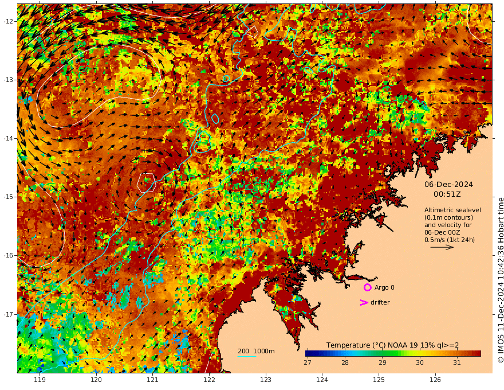Click the '200 1000m' depth label
The image size is (504, 390).
[x=256, y=351]
